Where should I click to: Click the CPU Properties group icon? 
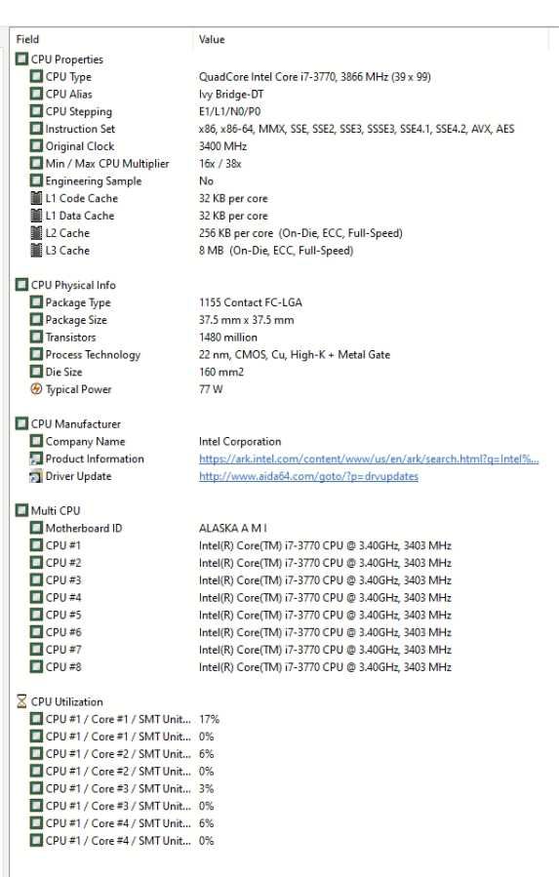[x=21, y=59]
